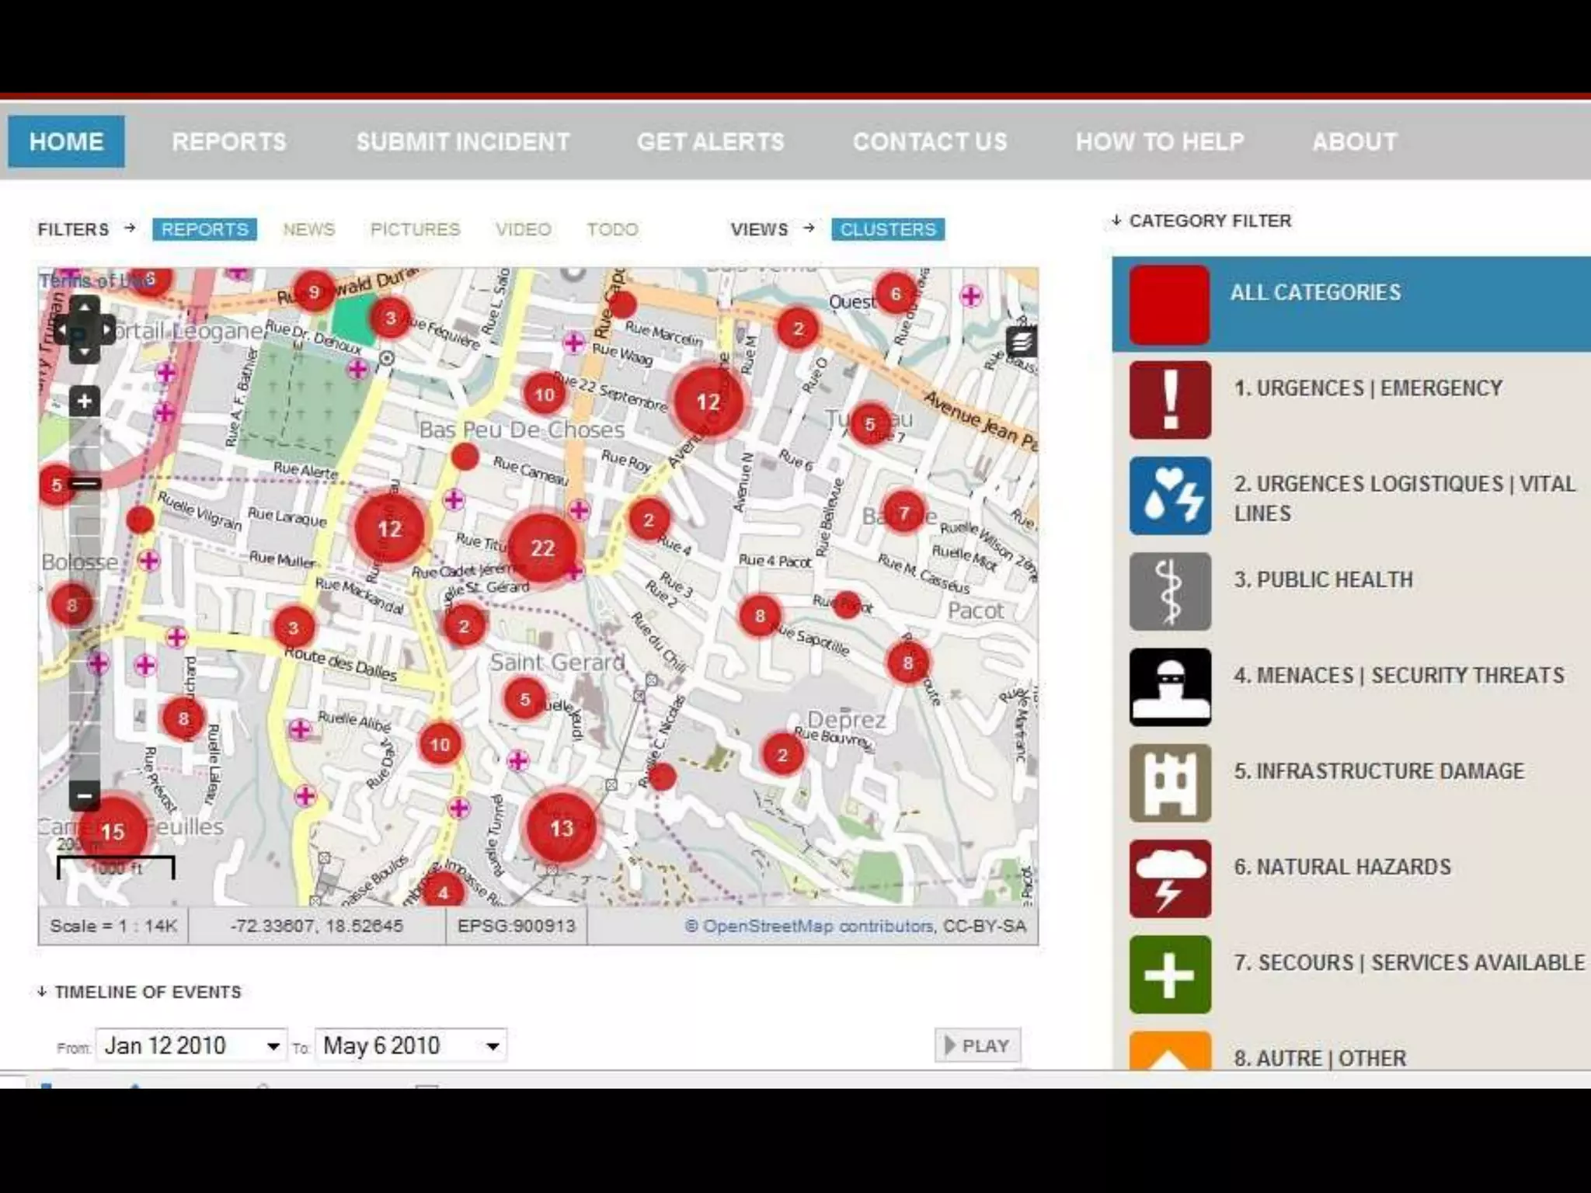Select the Public Health category icon
1591x1193 pixels.
pos(1170,592)
